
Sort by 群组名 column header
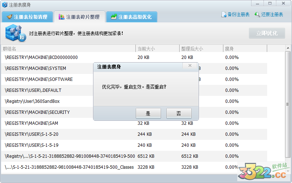tap(68, 49)
